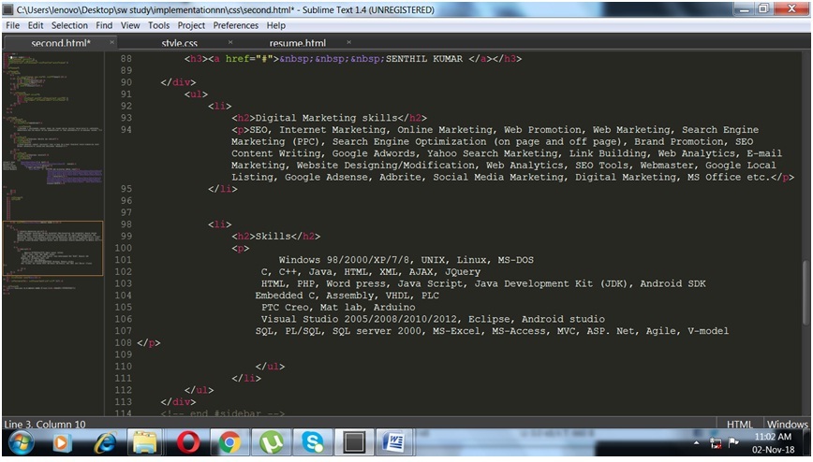Open uTorrent taskbar icon
The image size is (813, 462).
[x=272, y=443]
